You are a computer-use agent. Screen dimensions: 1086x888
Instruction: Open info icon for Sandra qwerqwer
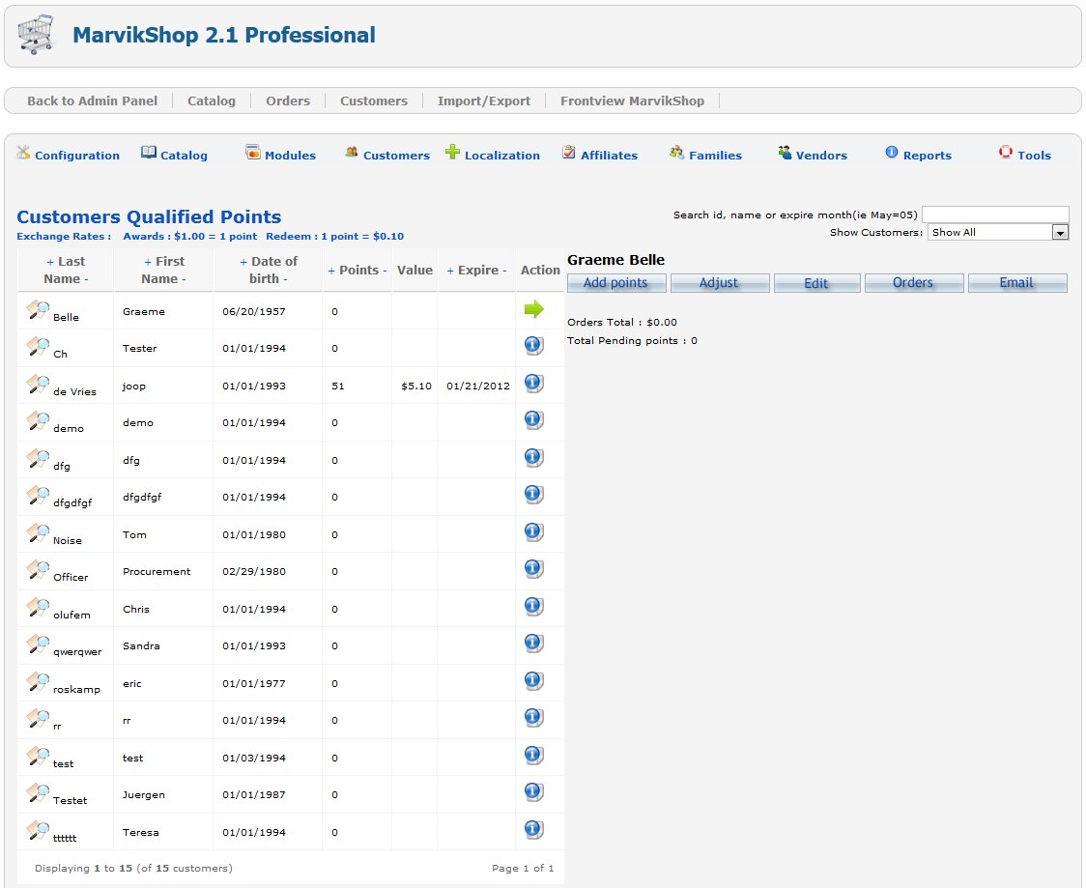533,644
